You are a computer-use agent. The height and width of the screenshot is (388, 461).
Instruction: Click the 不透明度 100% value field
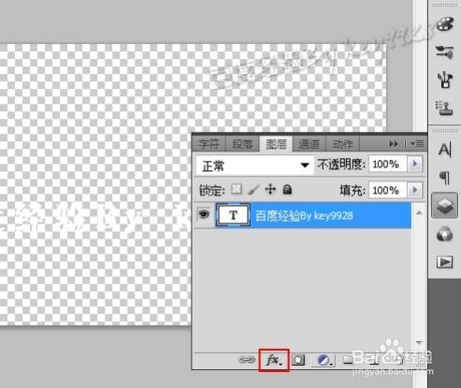[388, 164]
